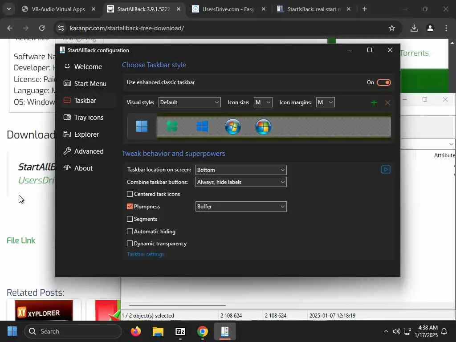The image size is (456, 342).
Task: Check Automatic hiding option
Action: (130, 232)
